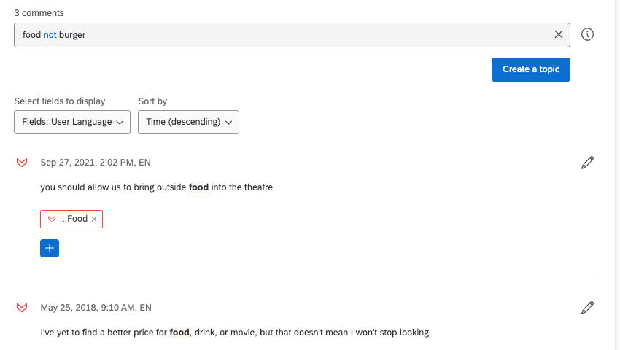Edit the May 25, 2018 comment with pencil
The image size is (620, 350).
point(587,308)
